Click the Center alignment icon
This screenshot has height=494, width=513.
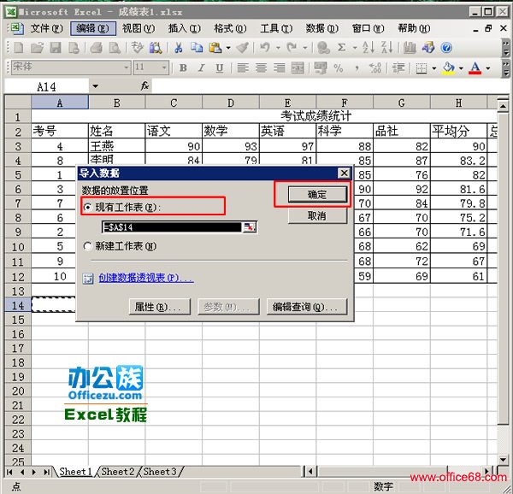261,68
